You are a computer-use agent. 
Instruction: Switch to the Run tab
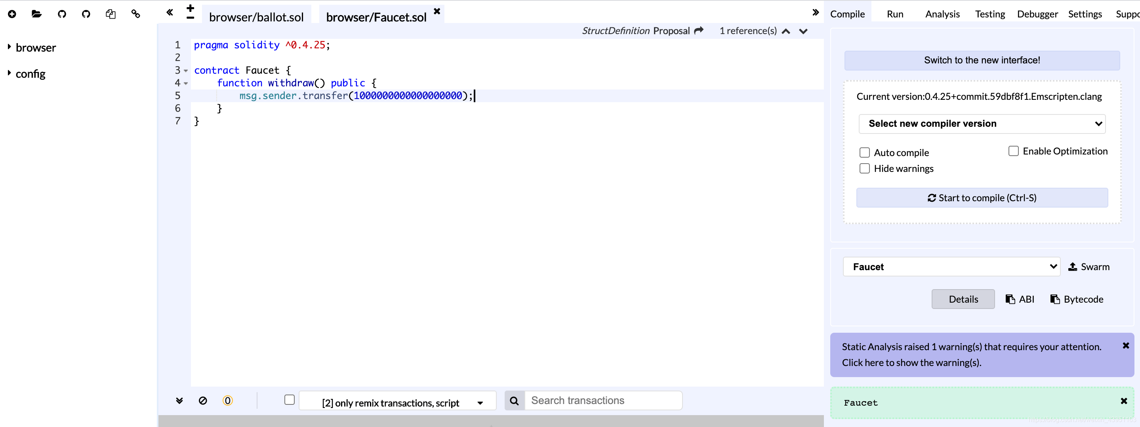click(895, 14)
